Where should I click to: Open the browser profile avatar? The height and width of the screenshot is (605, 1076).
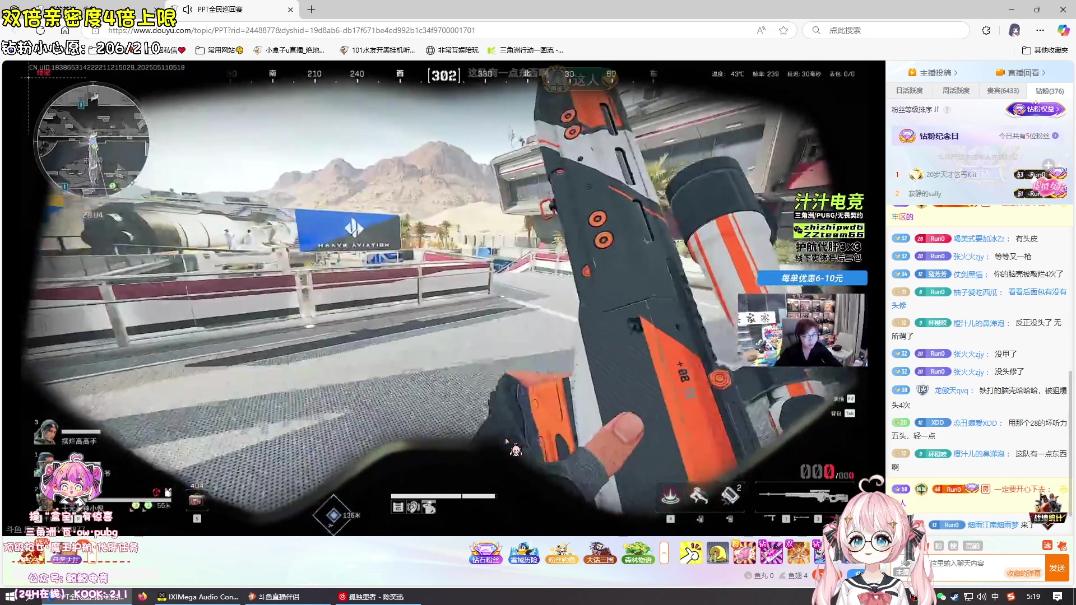[x=1014, y=30]
